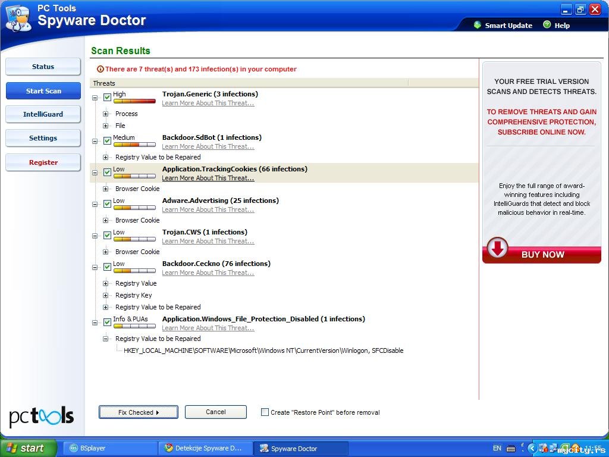The height and width of the screenshot is (457, 609).
Task: Collapse Registry Value to be Repaired under Info & PUAs
Action: [105, 339]
